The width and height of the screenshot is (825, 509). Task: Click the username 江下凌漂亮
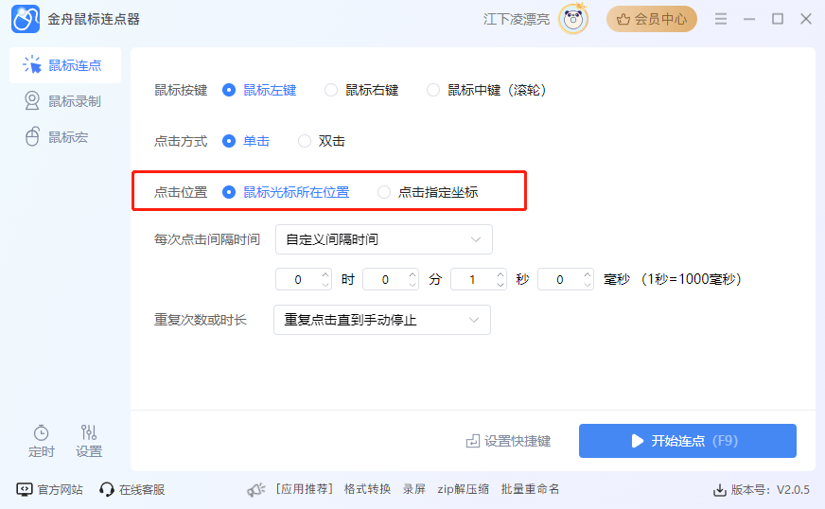[x=517, y=20]
